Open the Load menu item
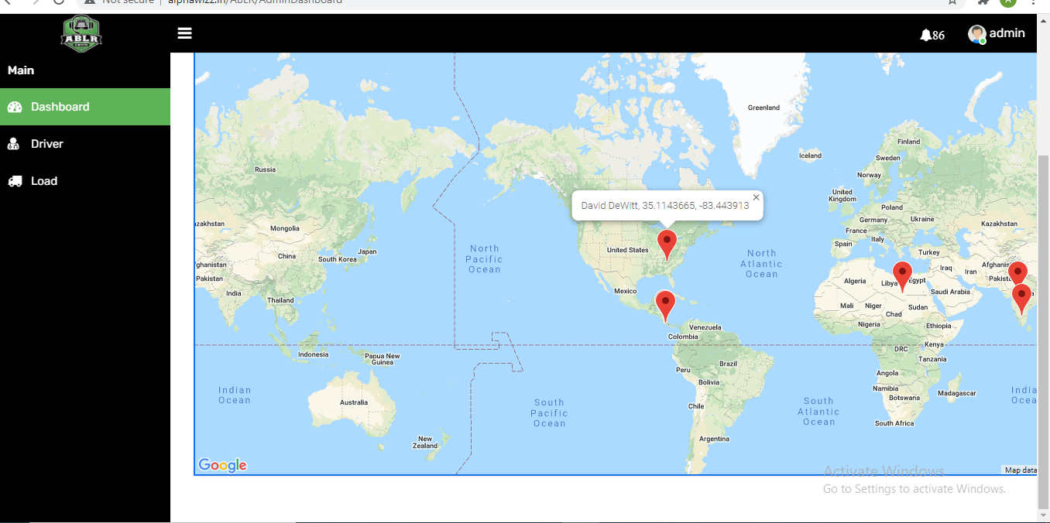Viewport: 1050px width, 523px height. pyautogui.click(x=85, y=181)
